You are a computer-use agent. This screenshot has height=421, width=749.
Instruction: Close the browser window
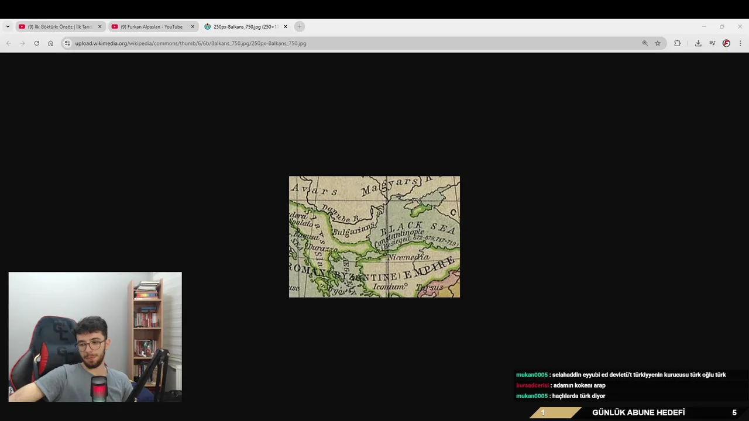click(740, 26)
